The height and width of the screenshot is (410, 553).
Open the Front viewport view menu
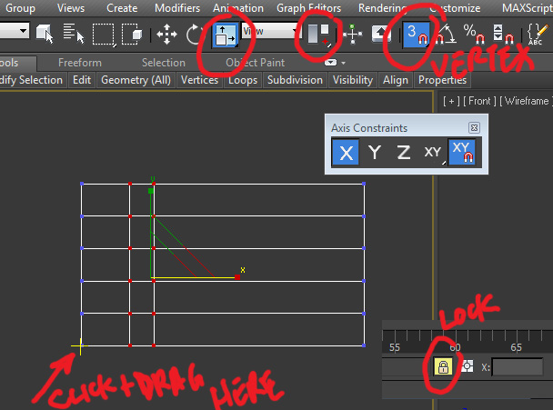tap(479, 101)
